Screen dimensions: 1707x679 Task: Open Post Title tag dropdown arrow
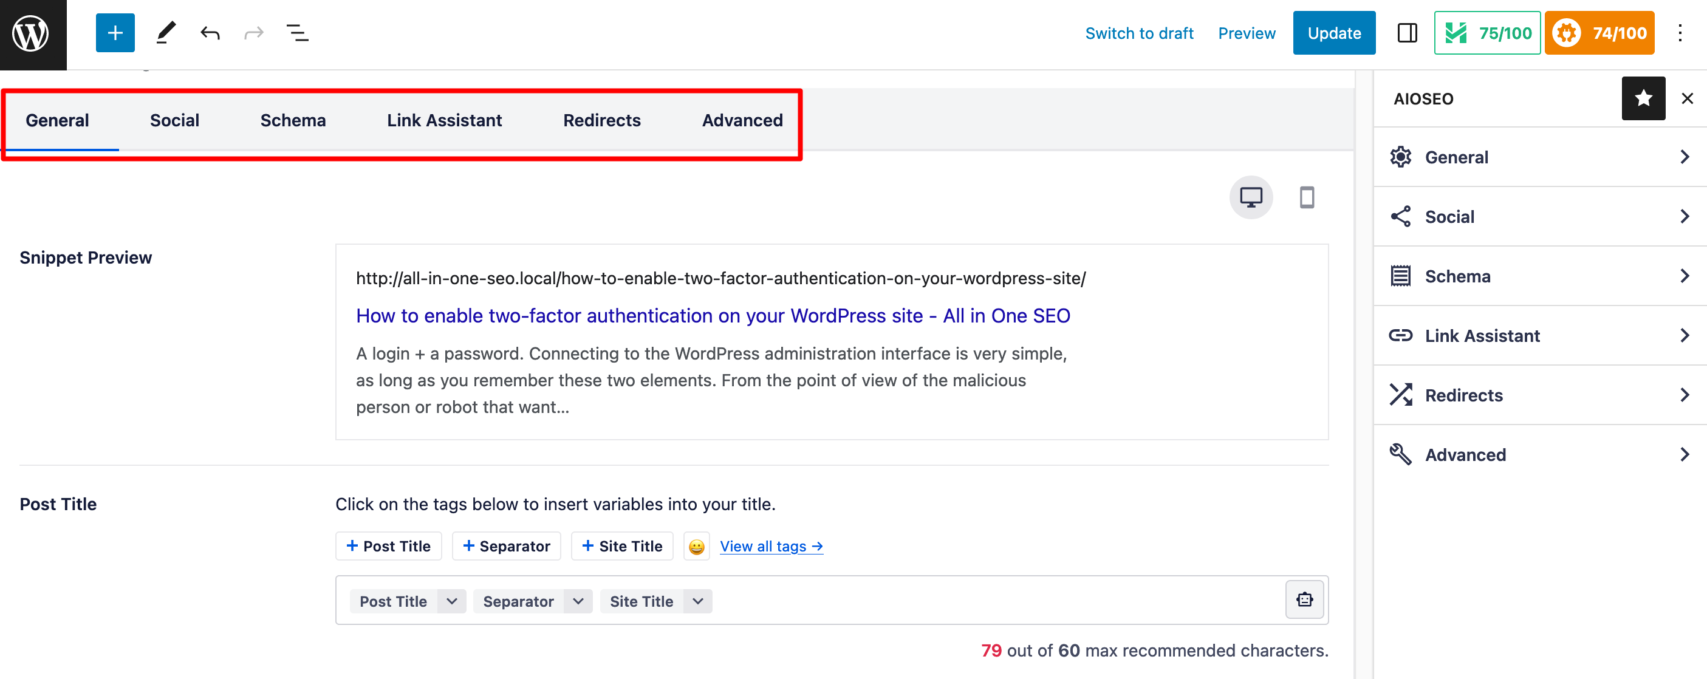(x=452, y=601)
